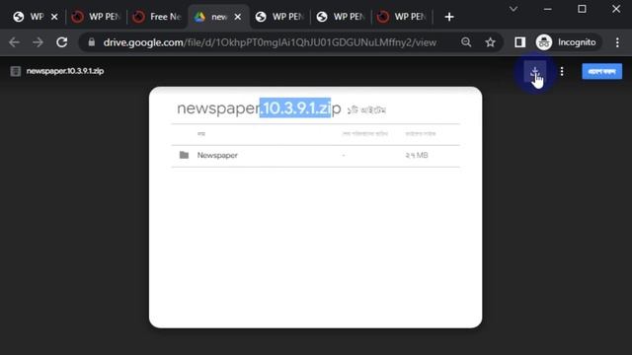Screen dimensions: 632x355
Task: Minimize the Chrome window
Action: (547, 9)
